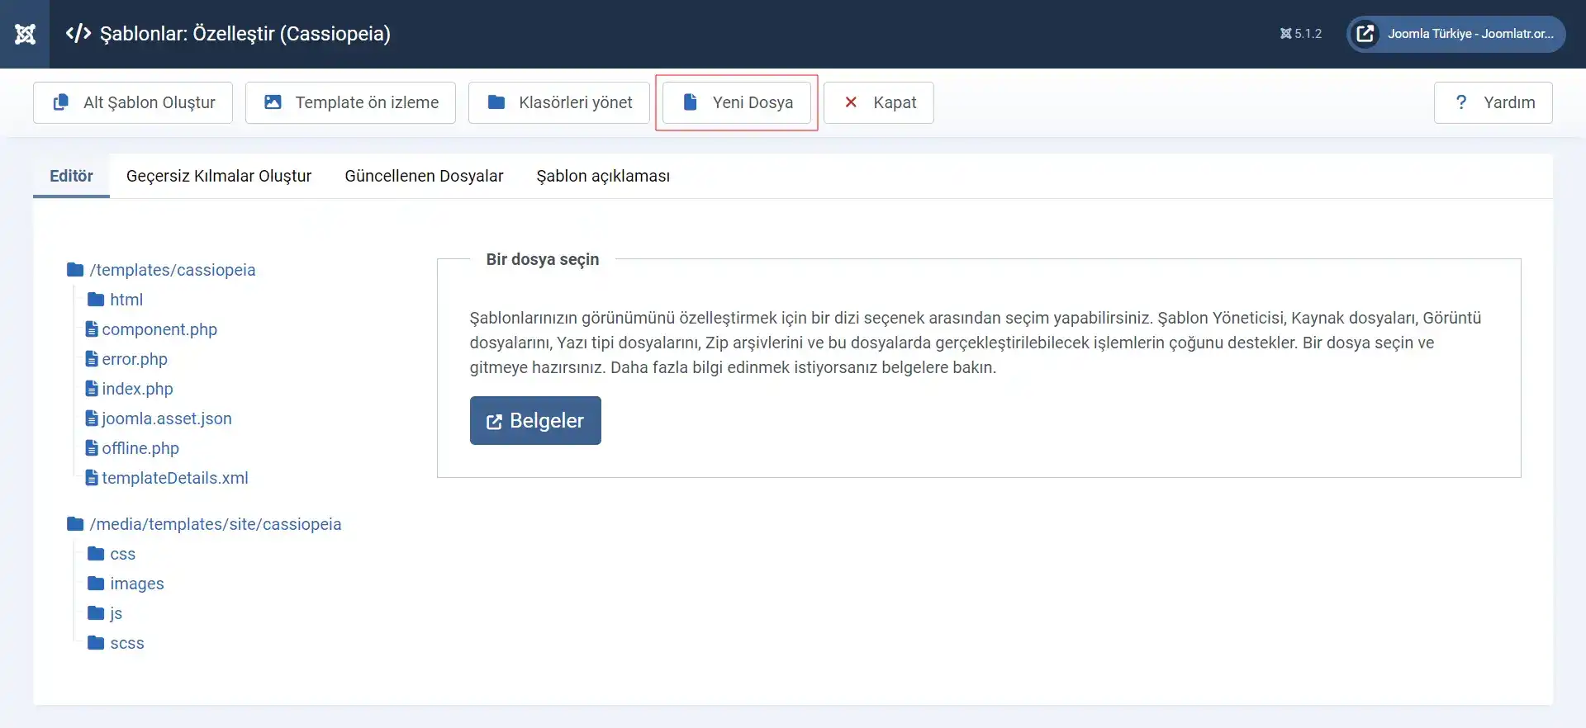This screenshot has width=1586, height=728.
Task: Click folder icon of /media/templates/site/cassiopeia
Action: (x=75, y=524)
